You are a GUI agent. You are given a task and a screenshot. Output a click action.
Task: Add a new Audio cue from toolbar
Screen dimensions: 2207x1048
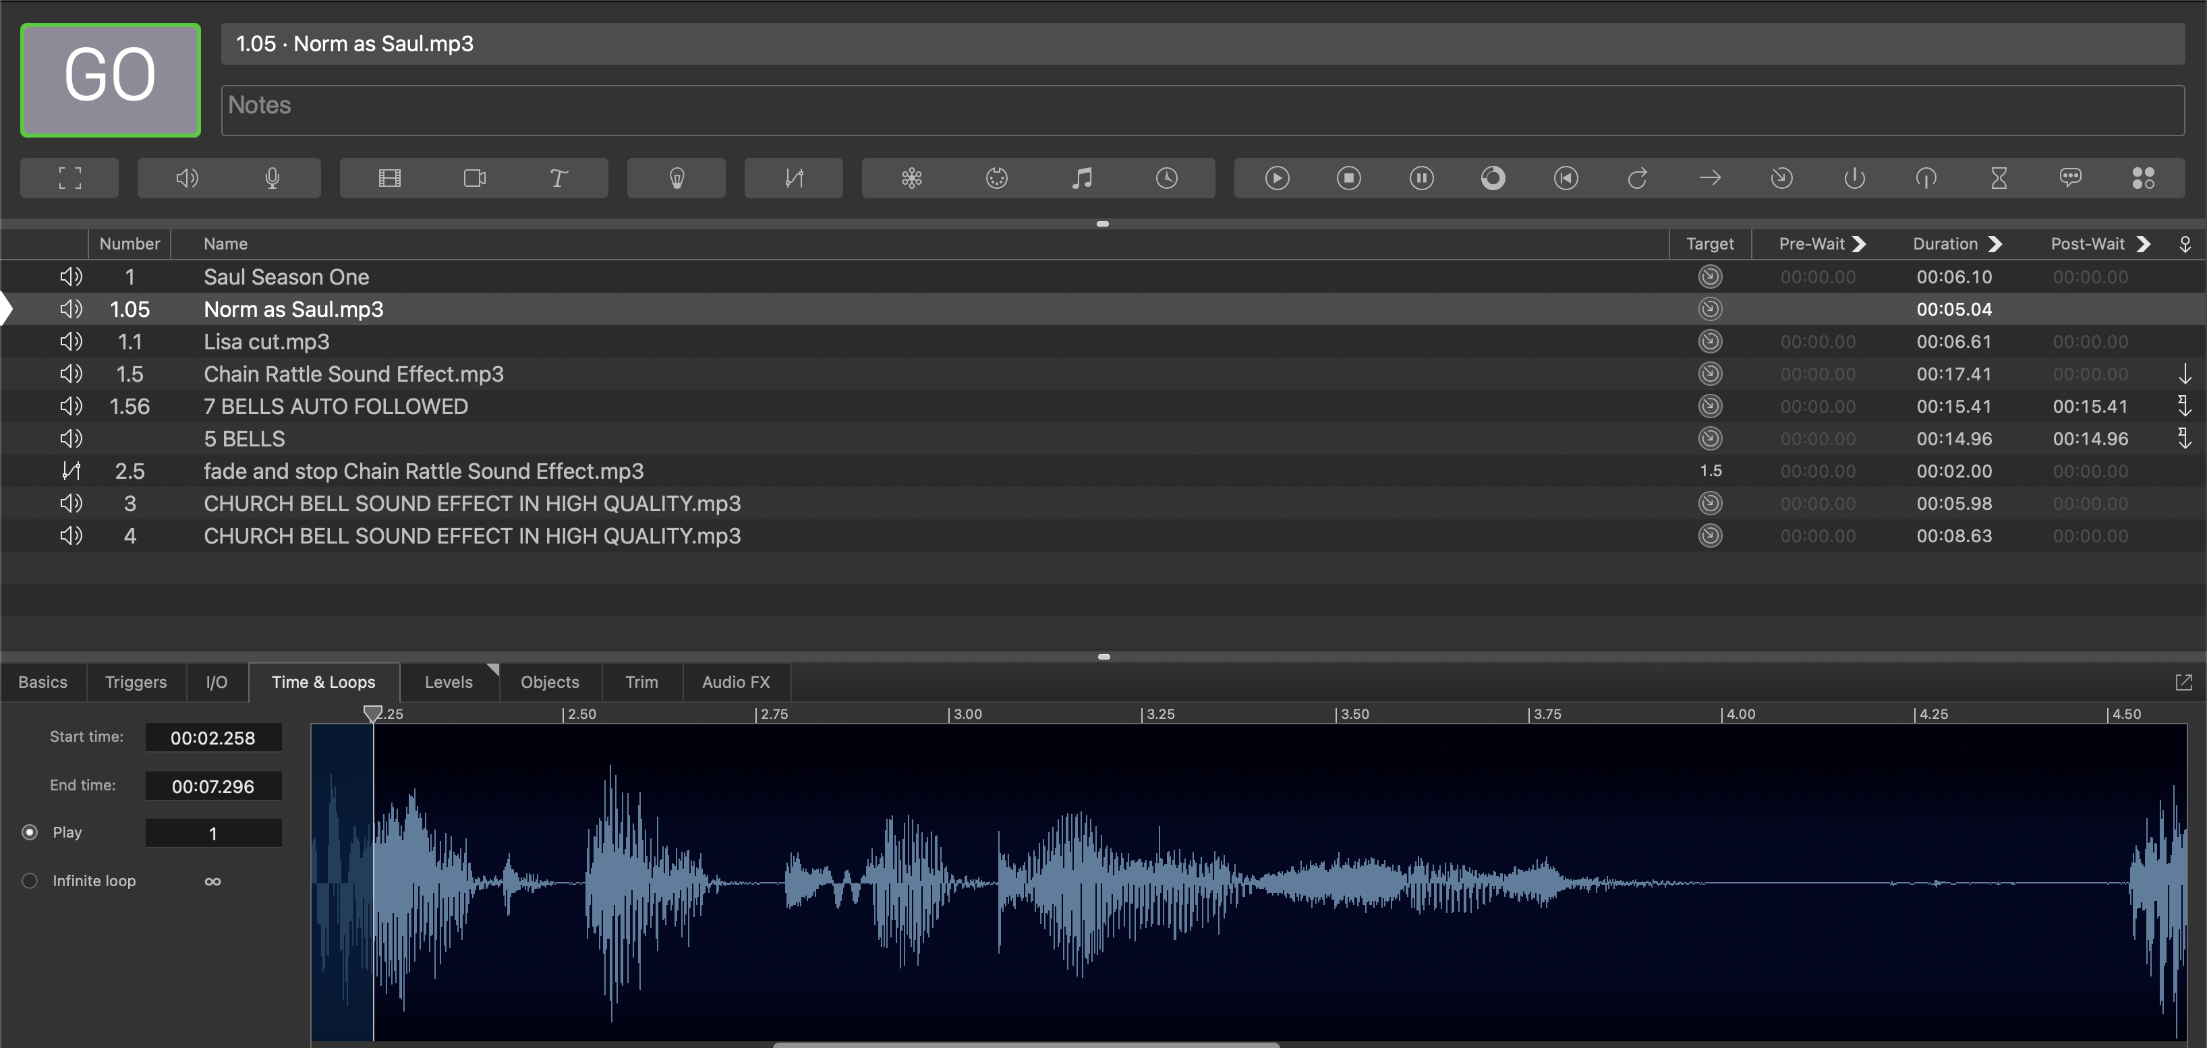187,177
